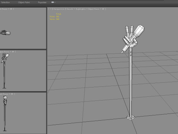Select the vertical pole of the stand

pyautogui.click(x=131, y=82)
